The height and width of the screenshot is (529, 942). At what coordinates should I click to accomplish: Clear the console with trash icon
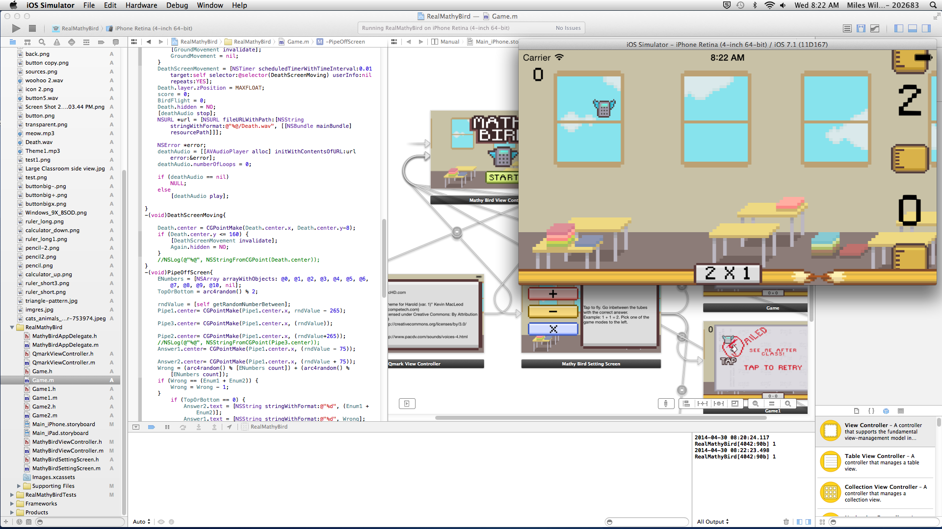tap(786, 522)
